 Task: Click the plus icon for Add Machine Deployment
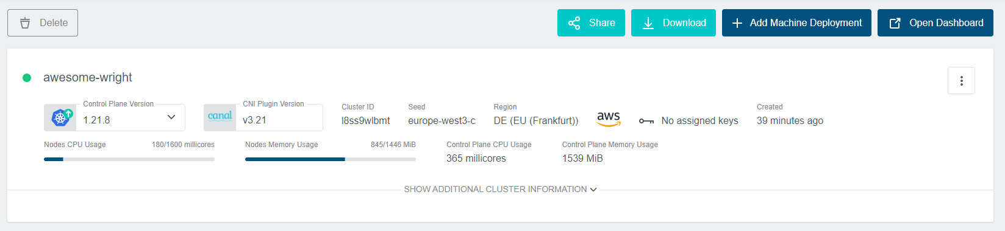(737, 23)
